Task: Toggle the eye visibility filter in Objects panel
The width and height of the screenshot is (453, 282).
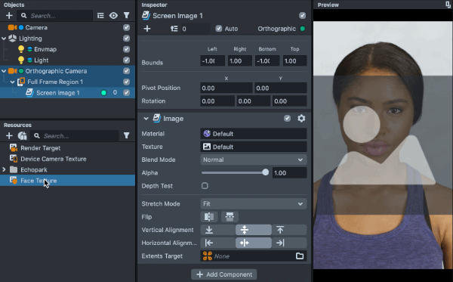Action: coord(113,16)
